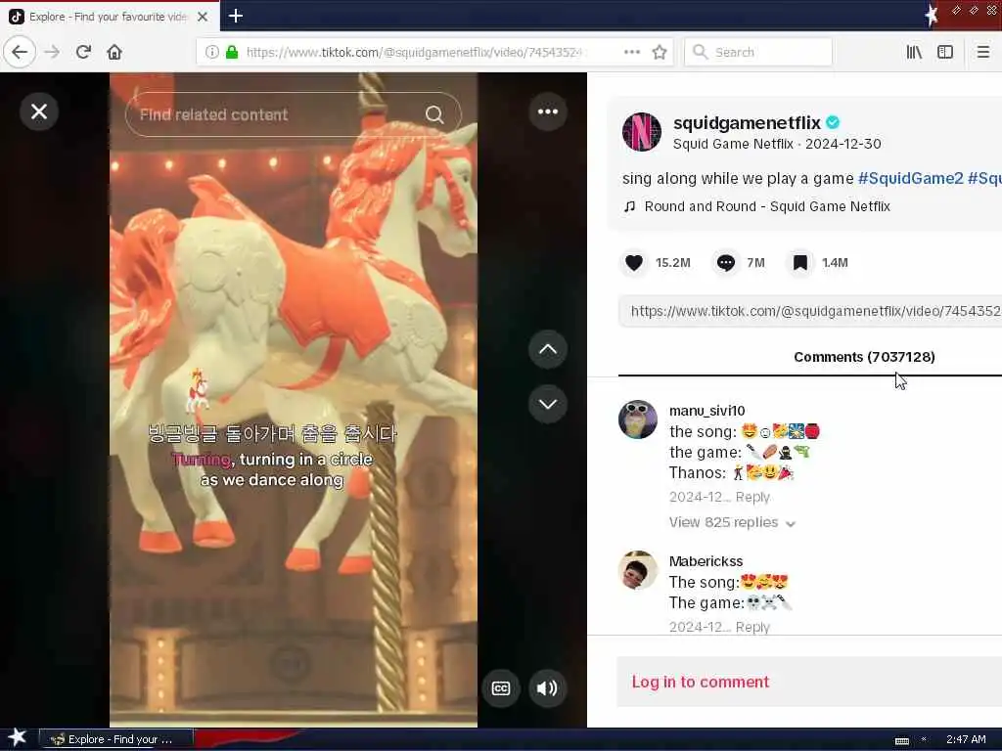Select the Explore - Find your favourite tab
Screen dimensions: 1002x751
tap(109, 17)
